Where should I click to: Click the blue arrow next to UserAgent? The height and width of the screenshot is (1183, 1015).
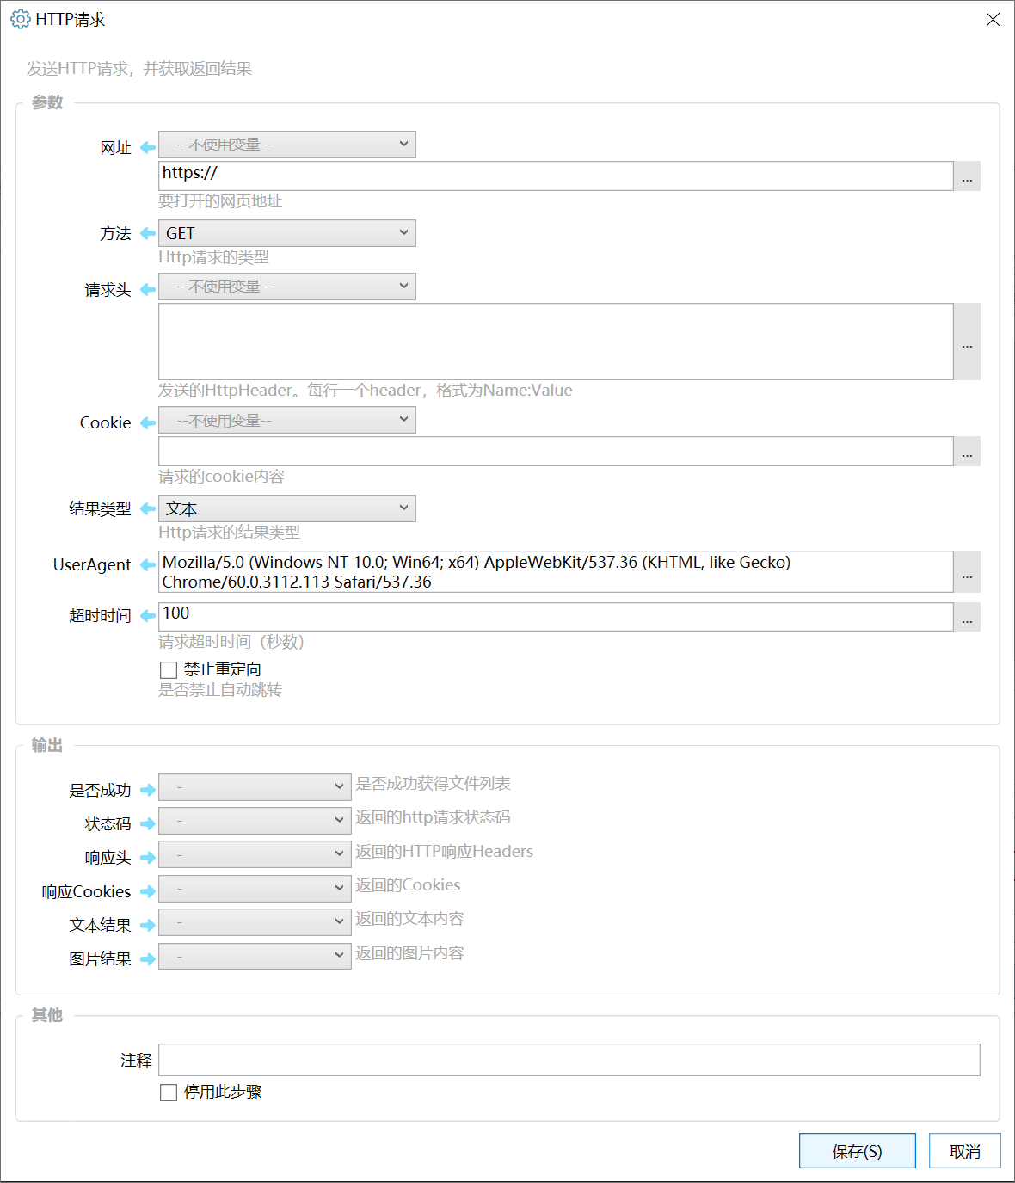click(147, 564)
